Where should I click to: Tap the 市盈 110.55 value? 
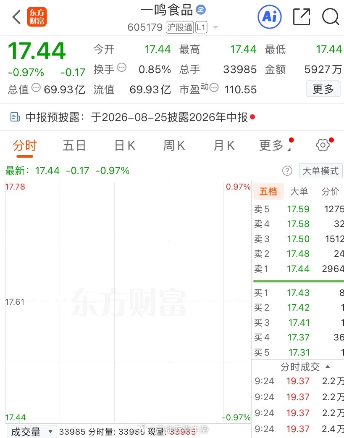(240, 90)
